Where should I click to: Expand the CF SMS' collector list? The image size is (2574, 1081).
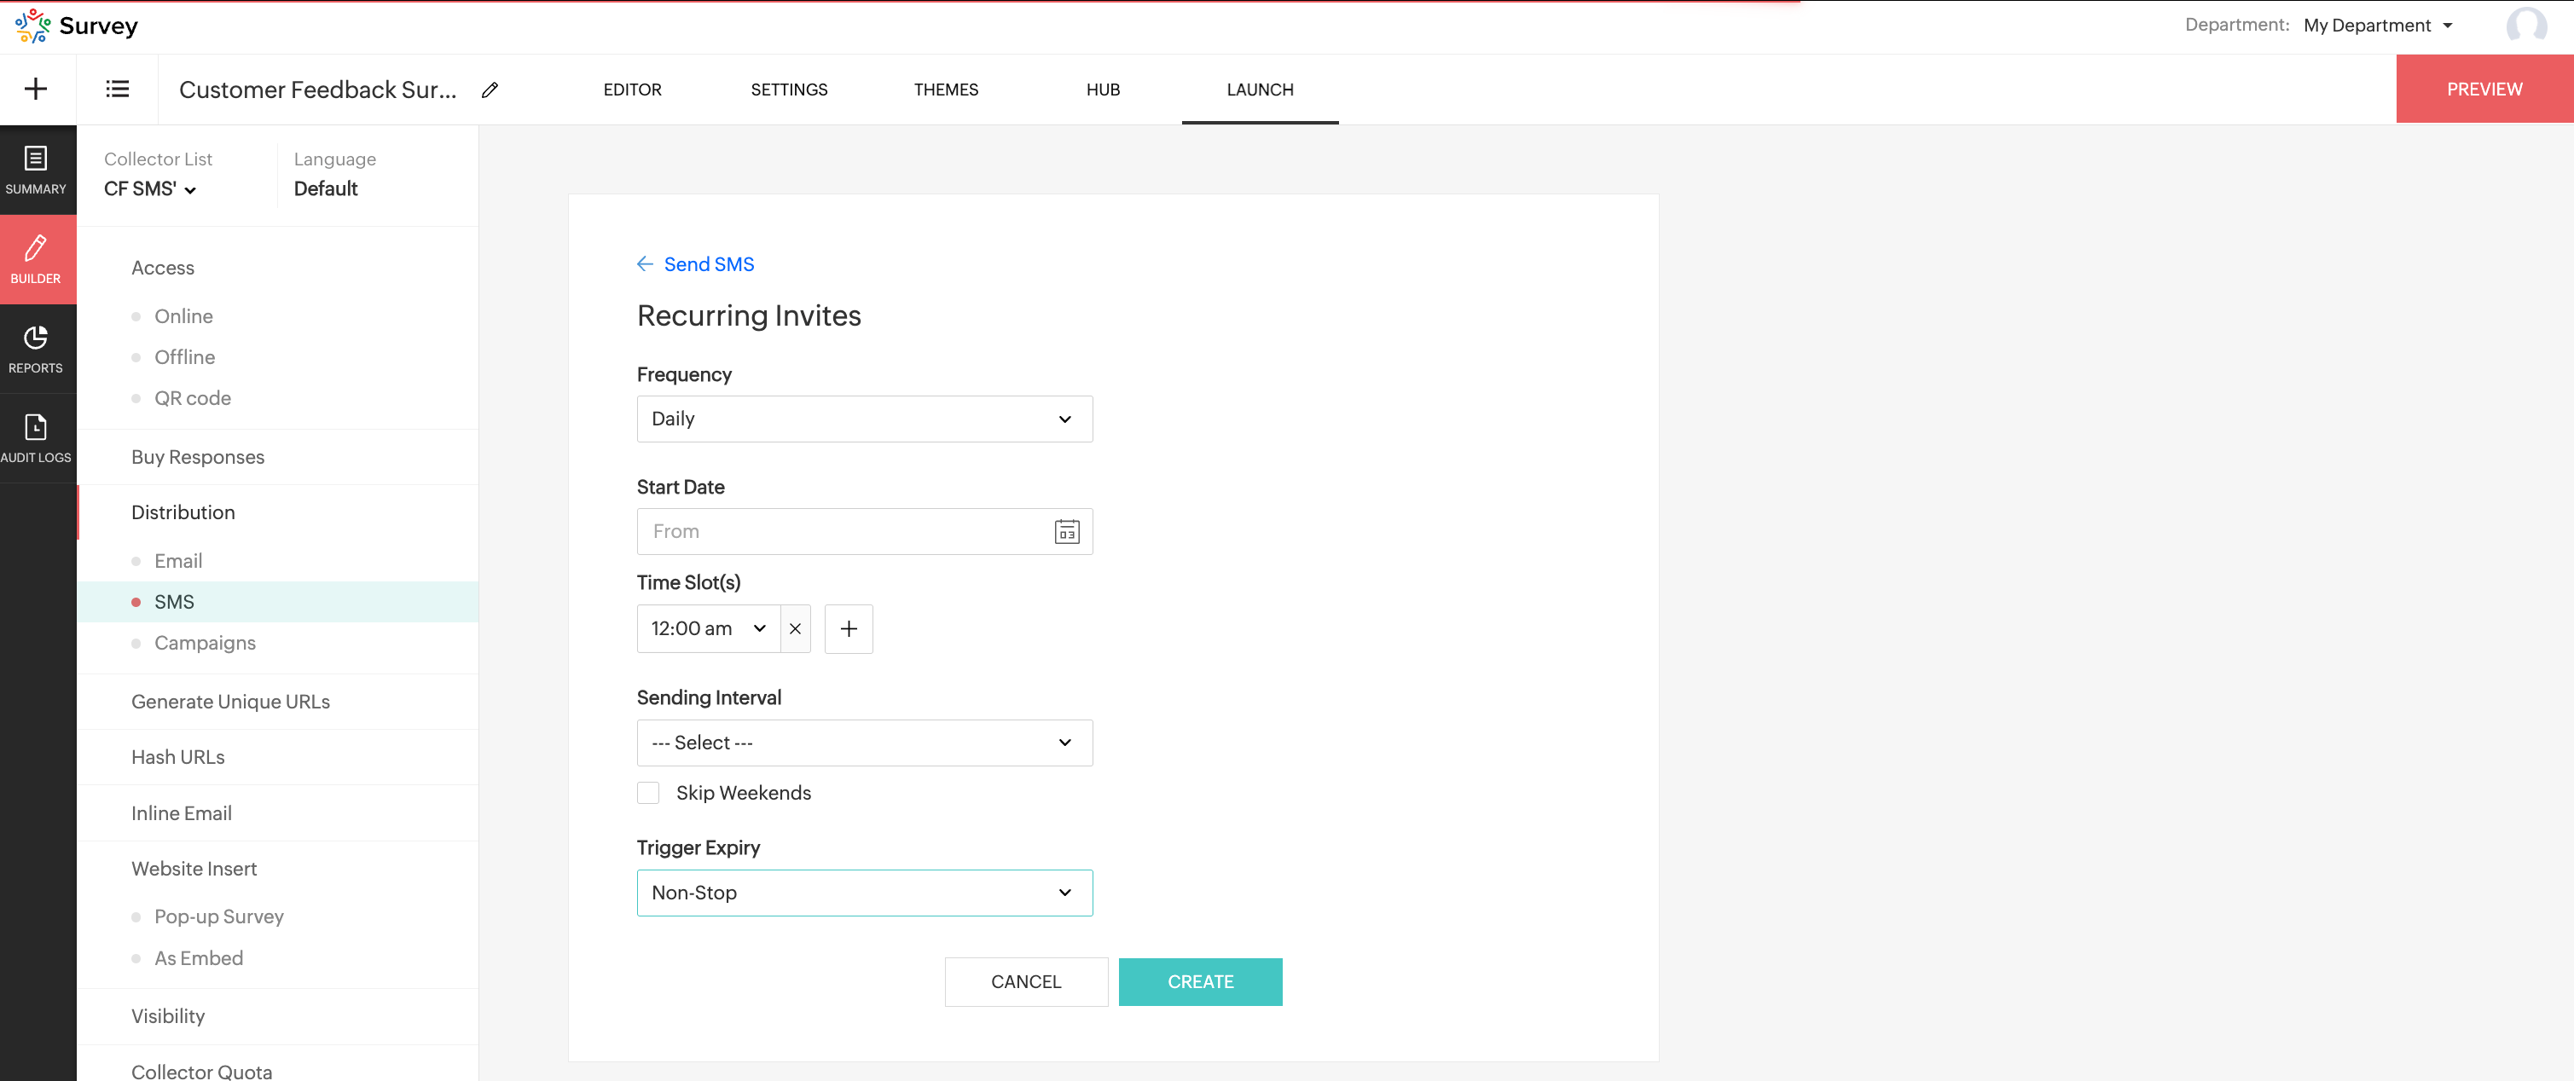pos(150,188)
